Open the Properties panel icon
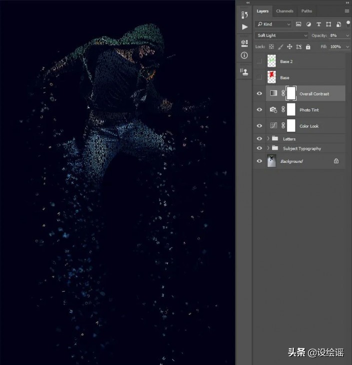The height and width of the screenshot is (365, 352). (244, 43)
